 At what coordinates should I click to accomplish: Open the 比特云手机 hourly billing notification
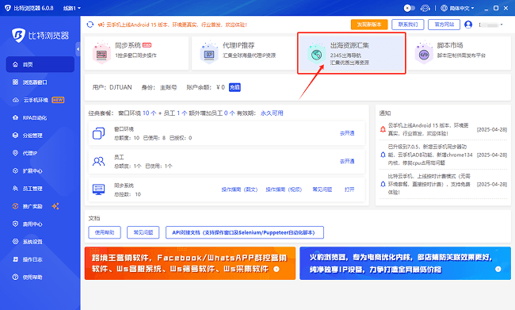pyautogui.click(x=443, y=184)
